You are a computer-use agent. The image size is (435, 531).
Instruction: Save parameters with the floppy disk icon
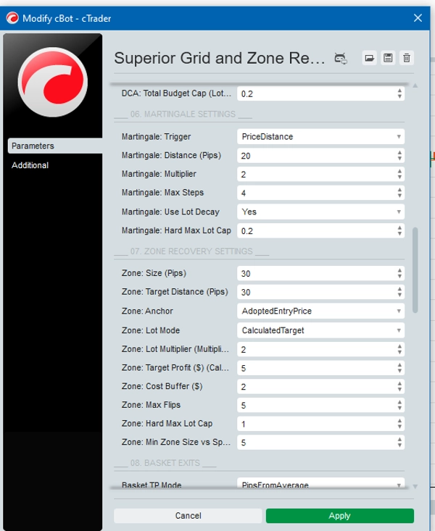(x=388, y=58)
